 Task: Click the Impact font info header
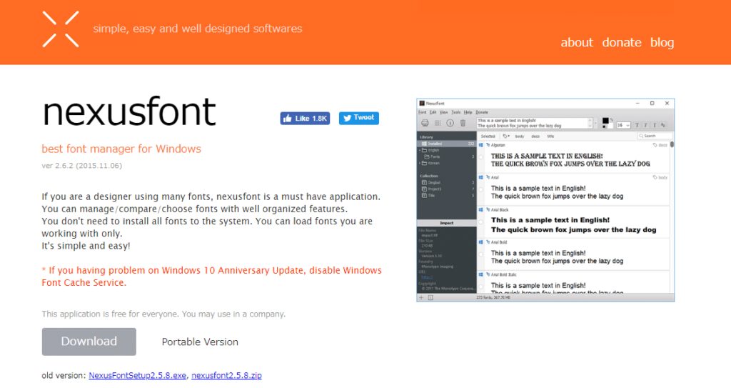447,223
